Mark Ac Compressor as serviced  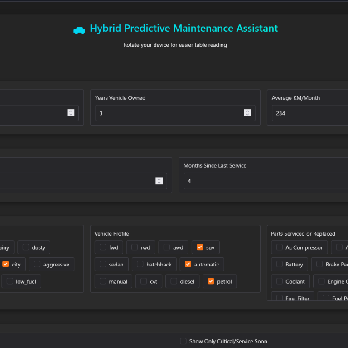tap(280, 247)
